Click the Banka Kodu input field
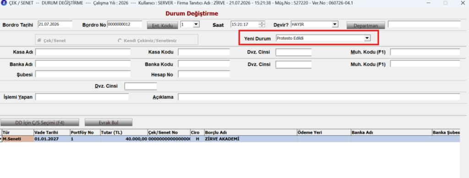Screen dimensions: 469x178 pos(204,64)
